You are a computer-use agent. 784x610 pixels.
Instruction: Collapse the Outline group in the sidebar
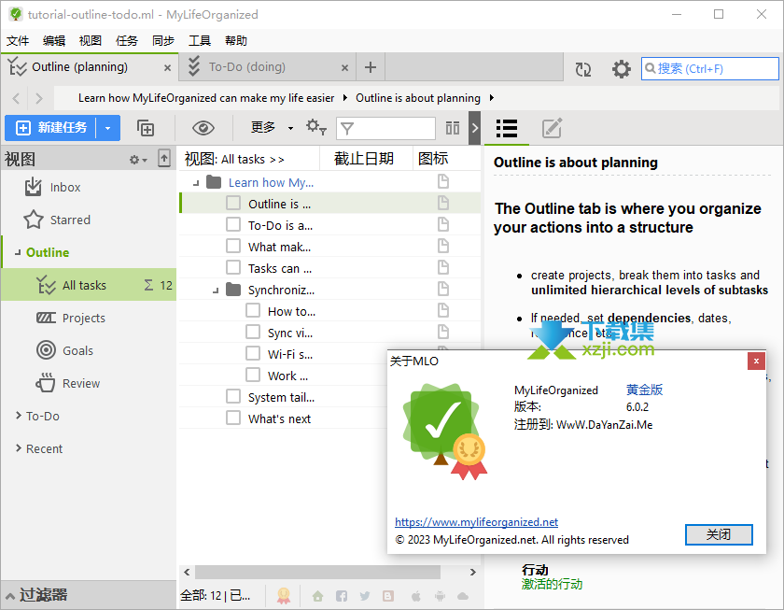coord(18,253)
